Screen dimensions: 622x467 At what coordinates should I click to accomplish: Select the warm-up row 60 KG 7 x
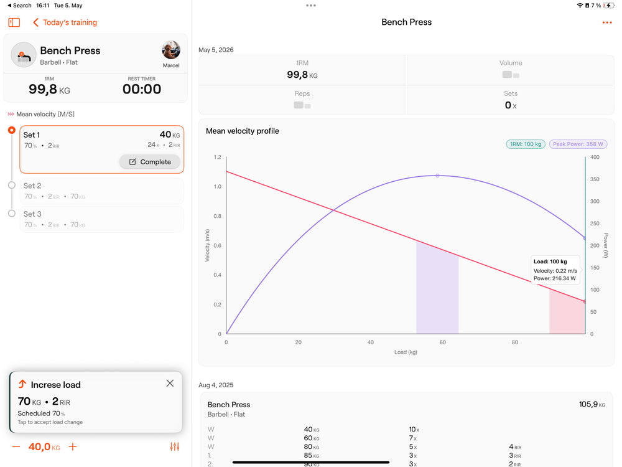tap(406, 438)
